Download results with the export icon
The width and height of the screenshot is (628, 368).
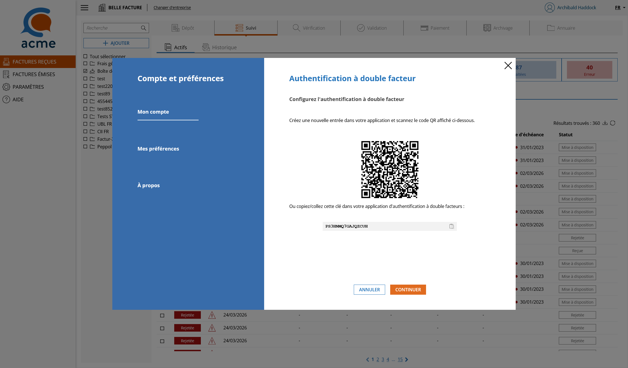coord(605,123)
